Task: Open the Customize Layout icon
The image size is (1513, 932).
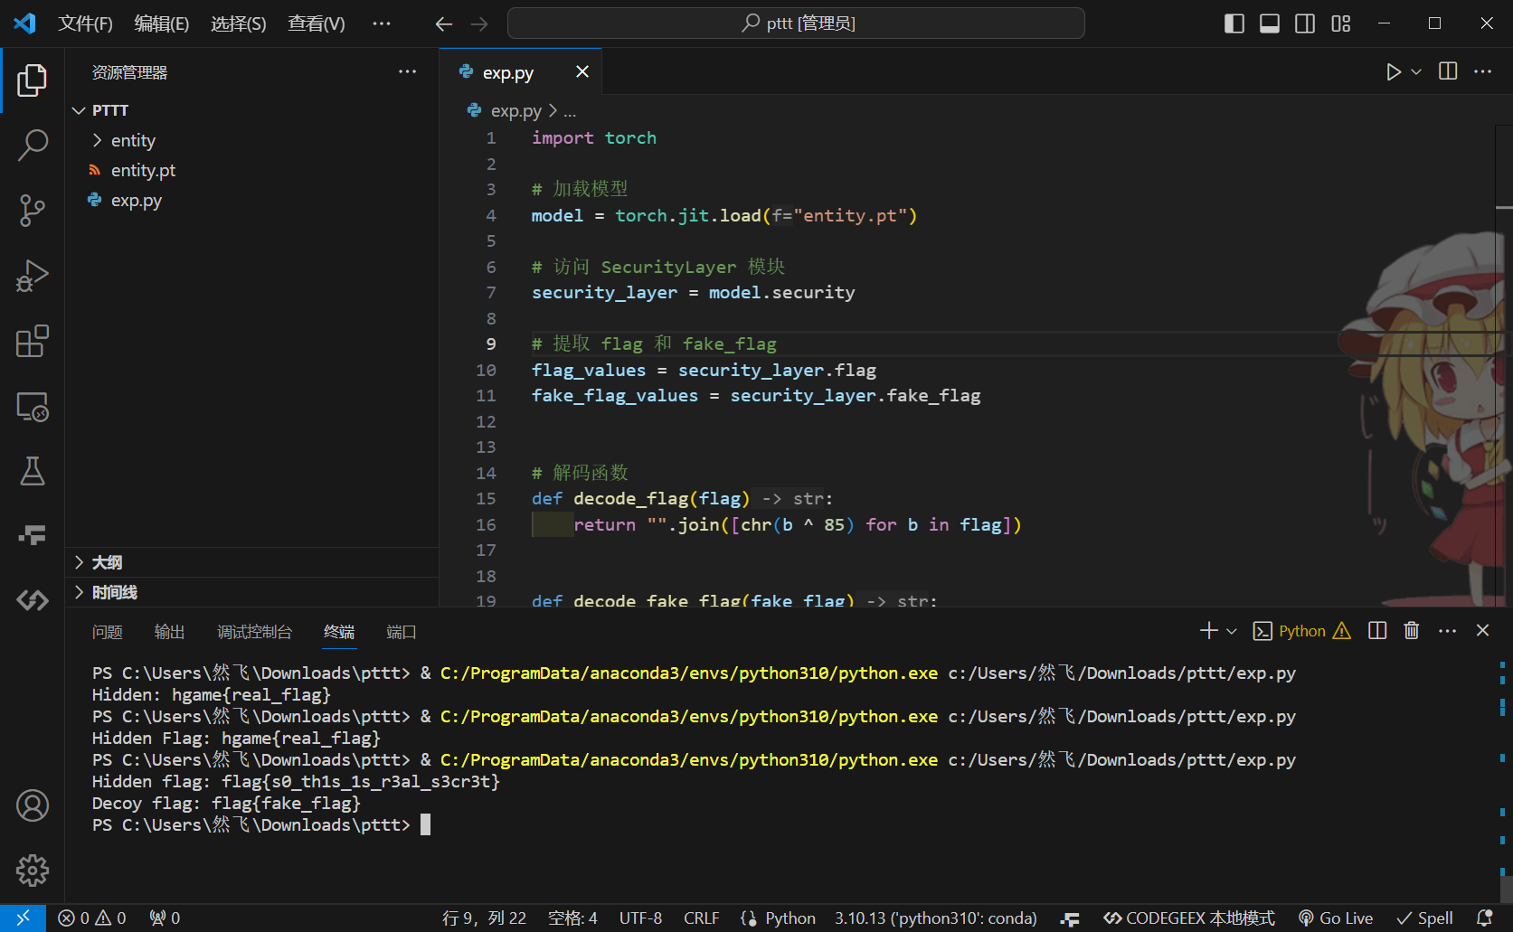Action: pos(1341,24)
